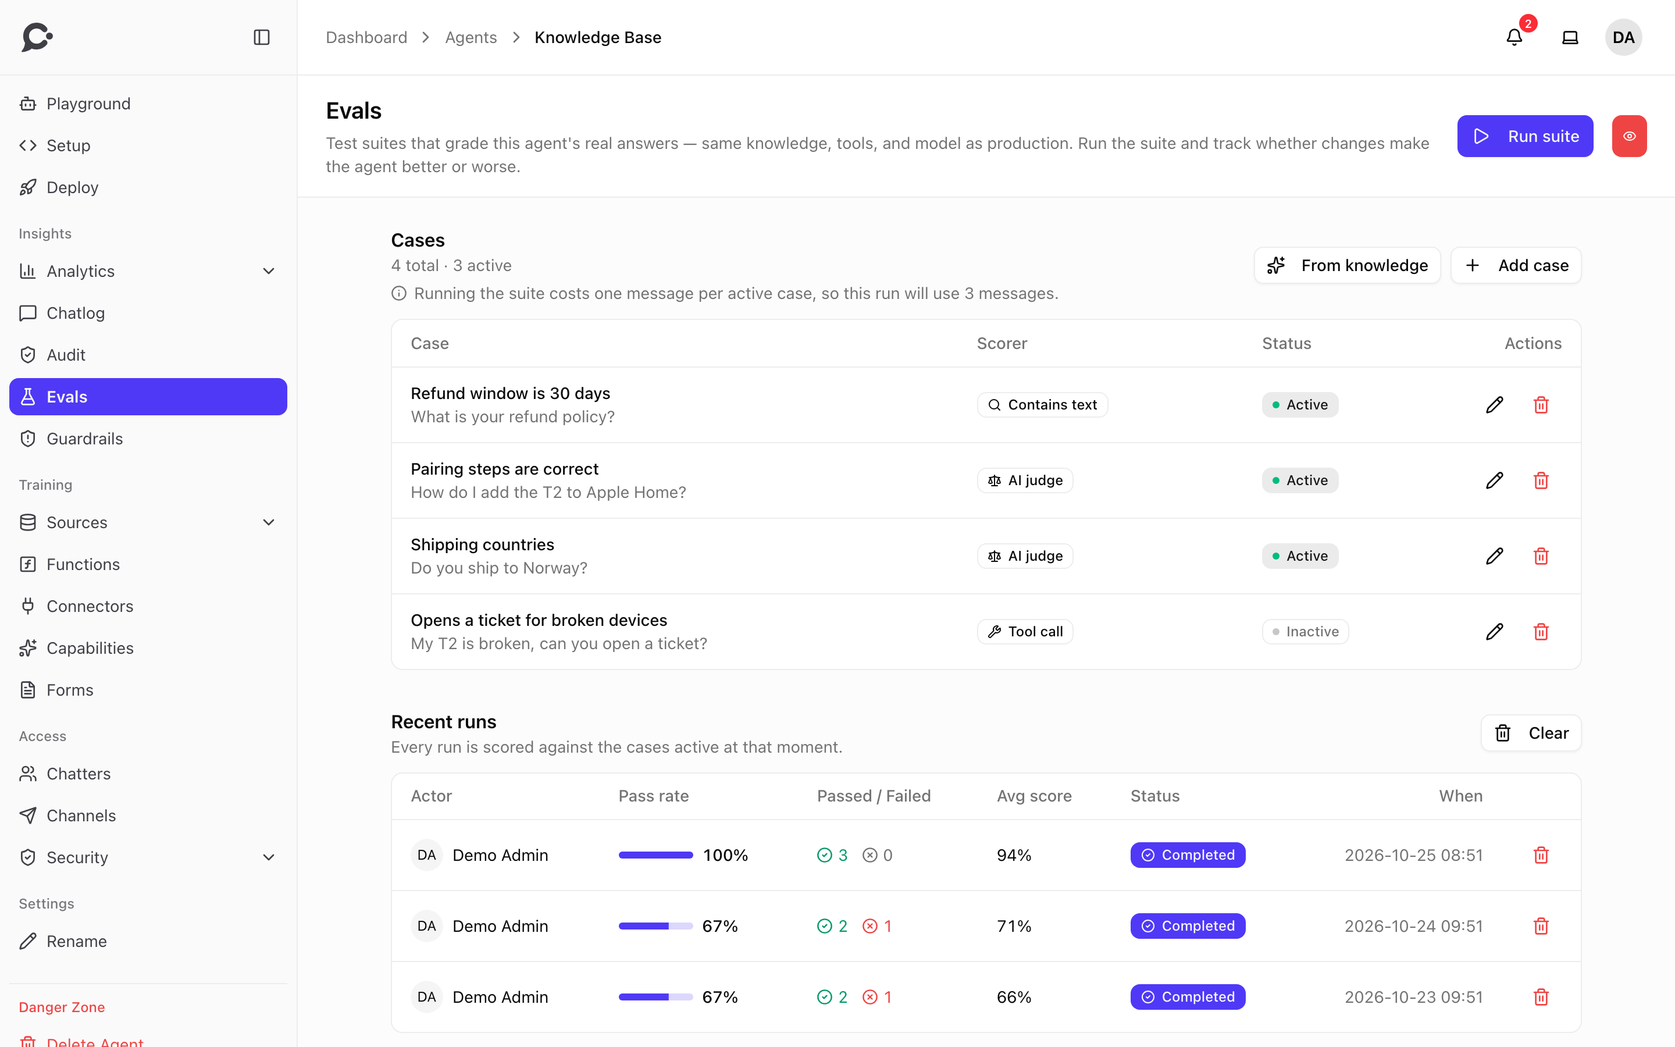The height and width of the screenshot is (1047, 1675).
Task: Collapse the sidebar with the panel icon
Action: coord(262,37)
